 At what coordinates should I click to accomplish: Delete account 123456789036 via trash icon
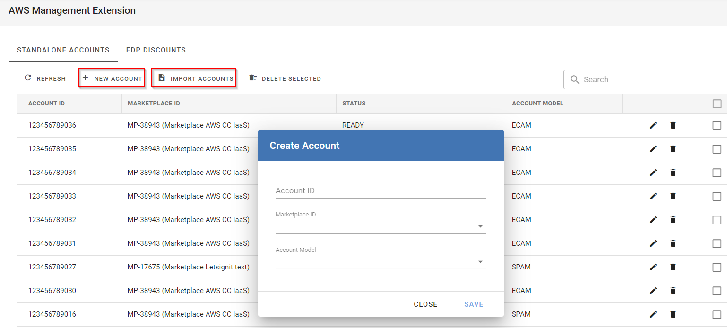point(673,125)
